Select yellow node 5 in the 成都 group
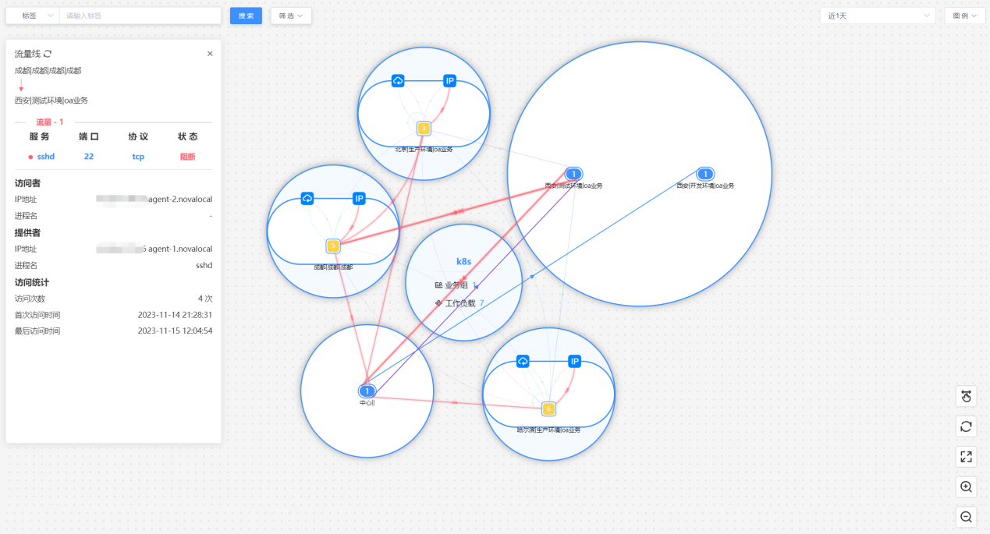The height and width of the screenshot is (534, 990). [333, 246]
